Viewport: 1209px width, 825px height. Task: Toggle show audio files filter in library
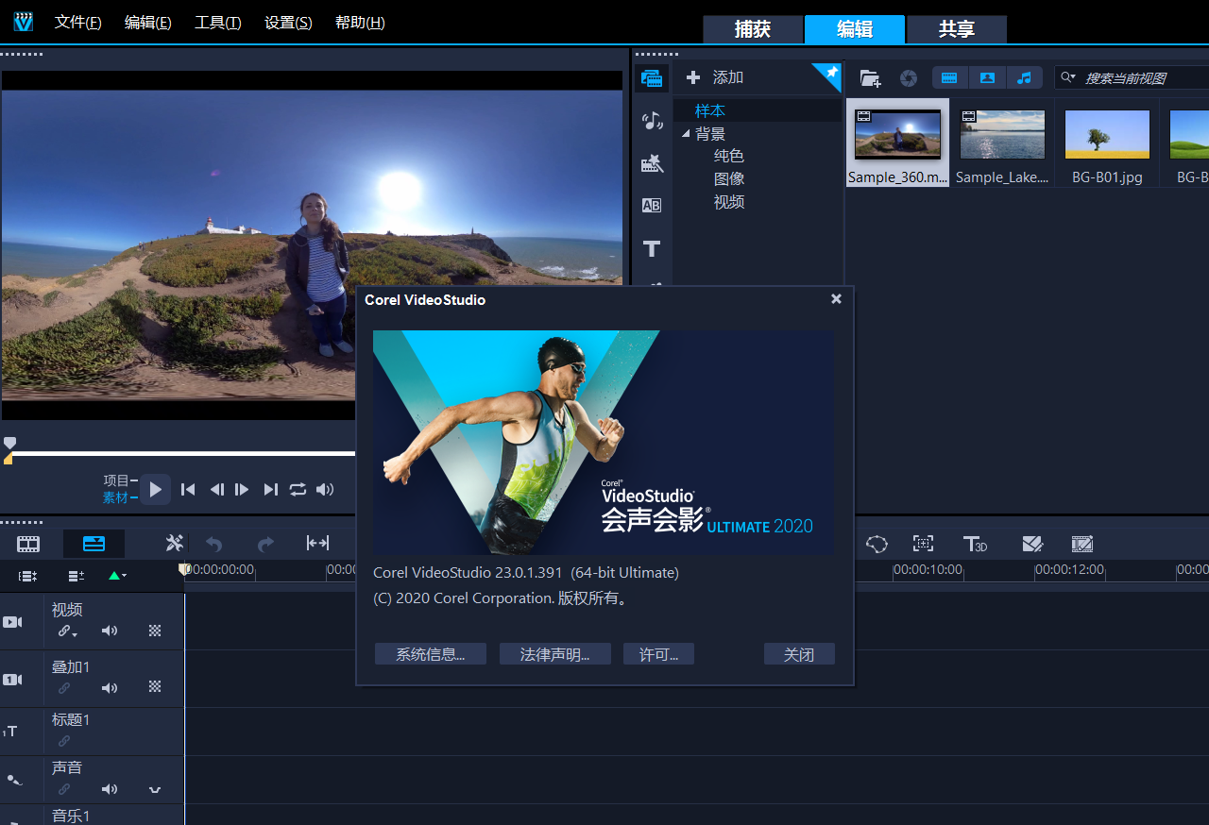tap(1024, 77)
